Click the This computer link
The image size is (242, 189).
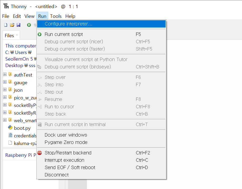[x=21, y=46]
